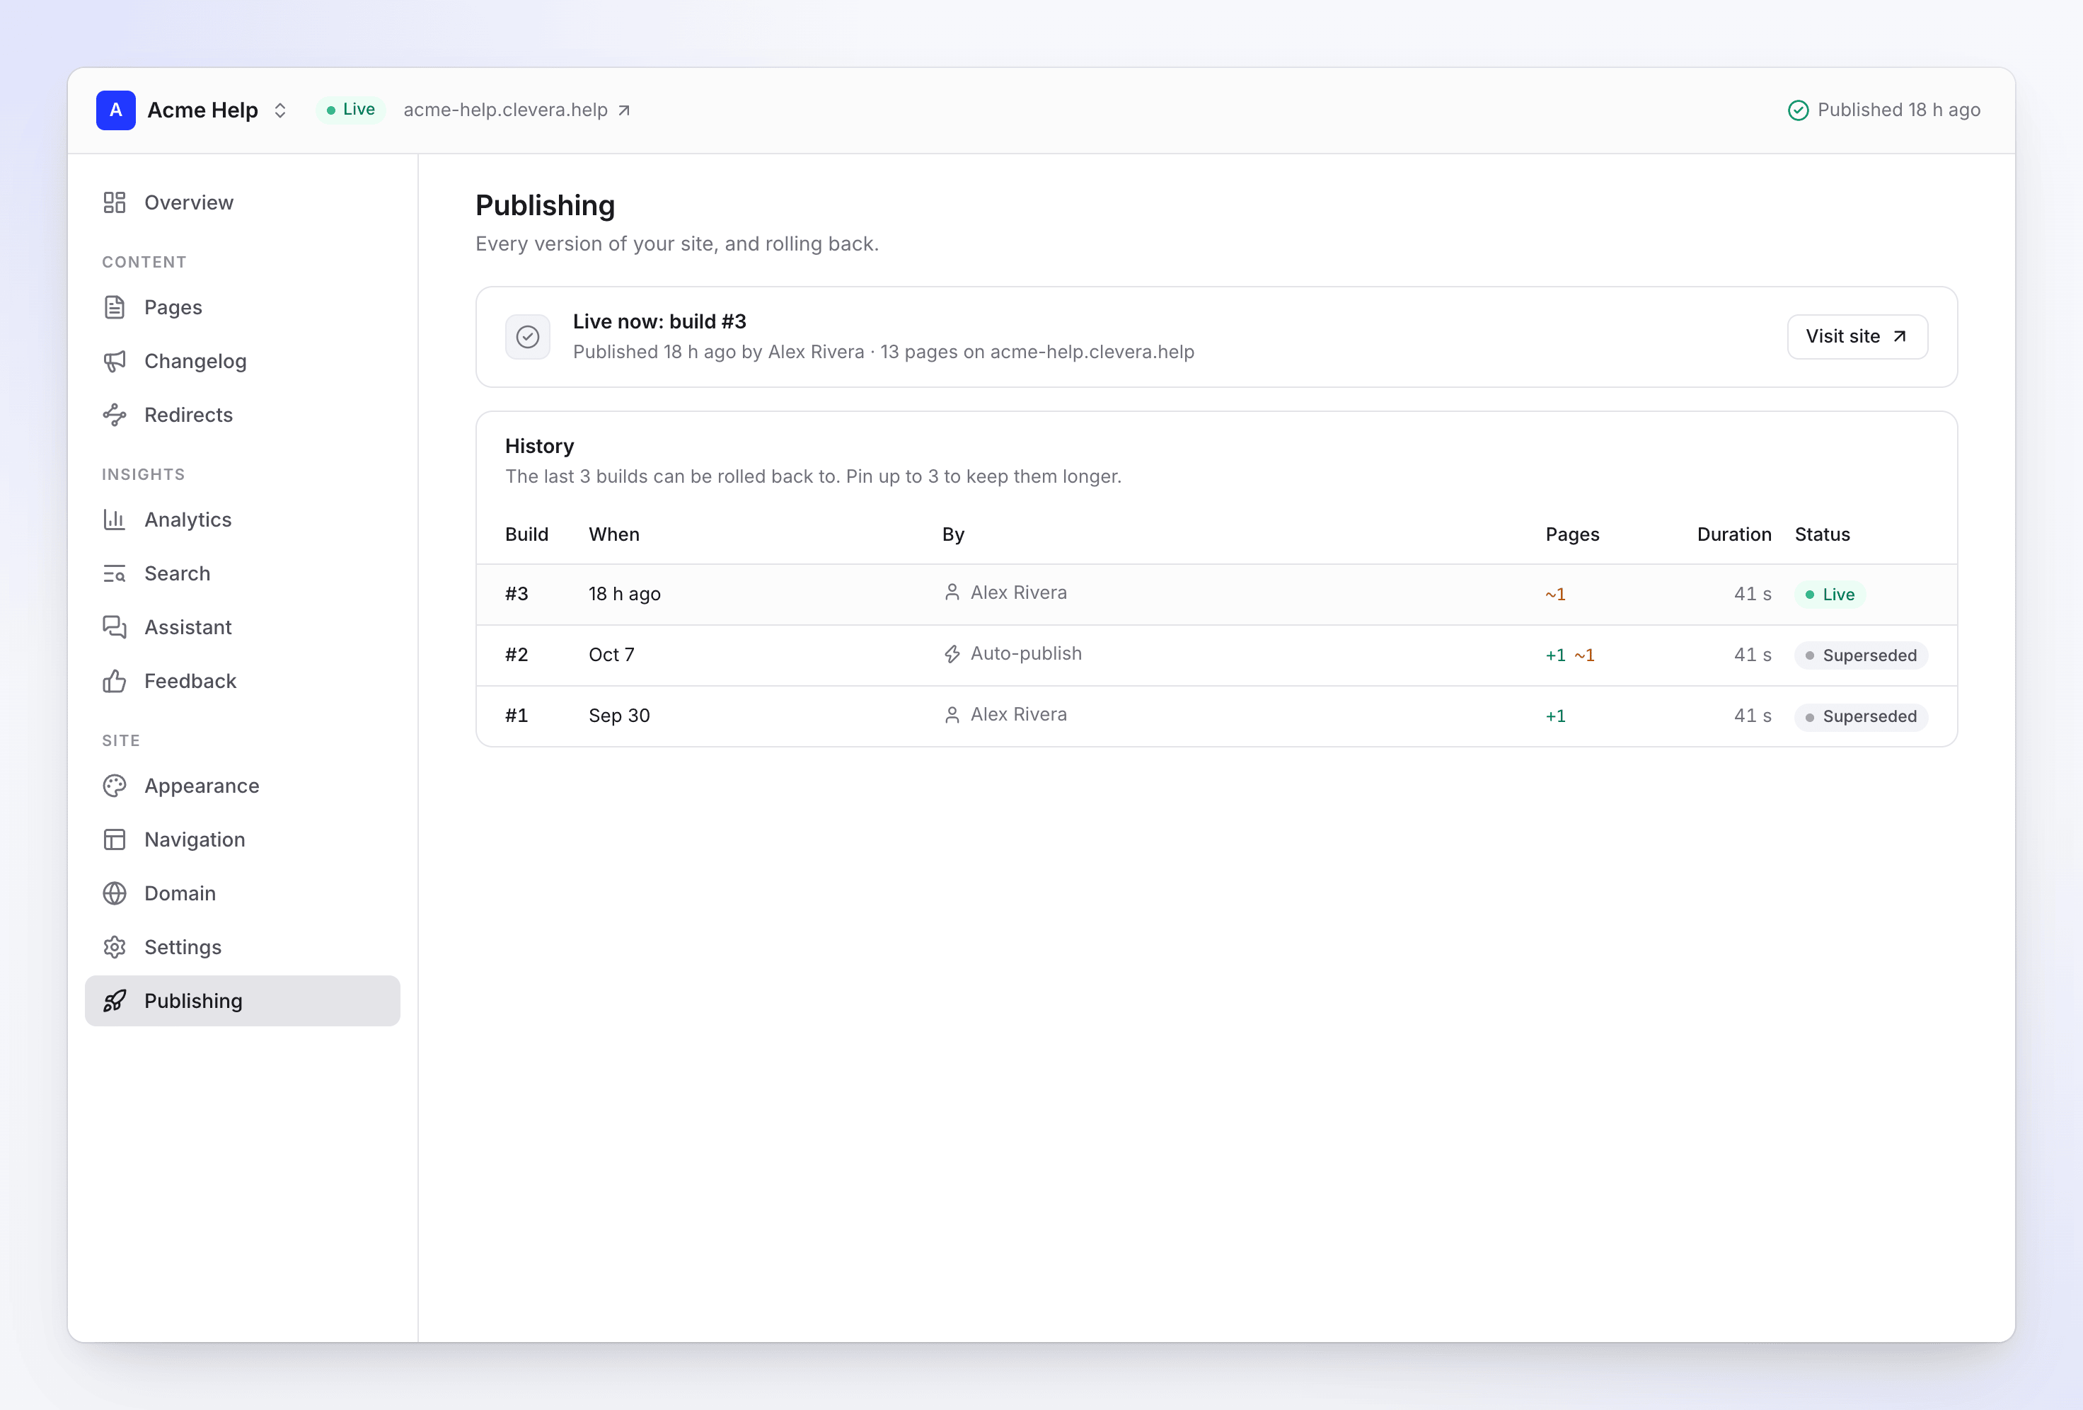Click the Publishing rocket icon
The image size is (2083, 1410).
[x=115, y=1002]
